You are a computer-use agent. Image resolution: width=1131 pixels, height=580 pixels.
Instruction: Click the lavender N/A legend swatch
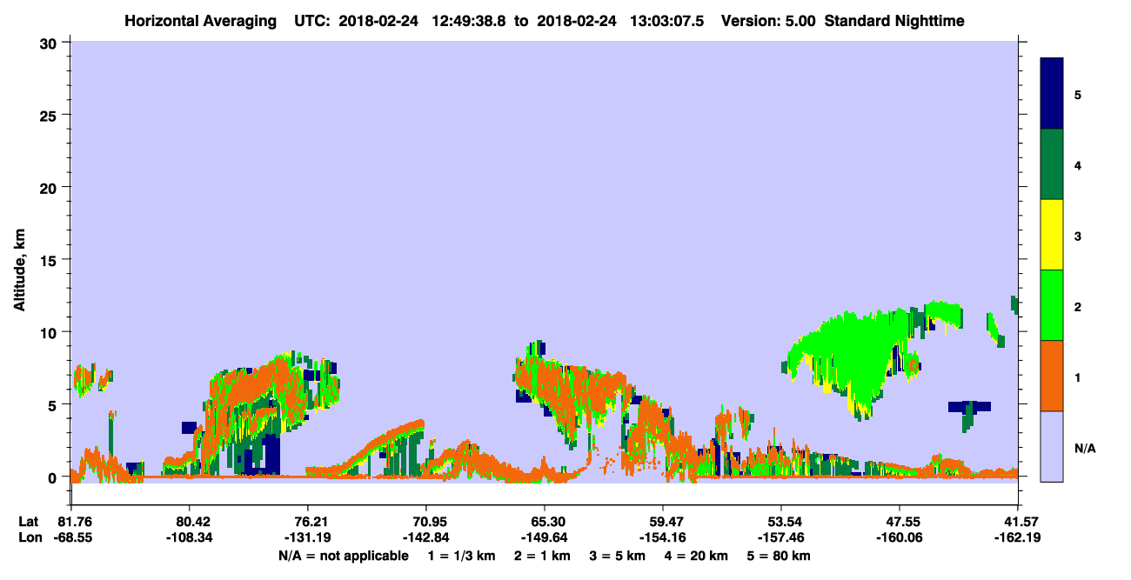[x=1052, y=446]
